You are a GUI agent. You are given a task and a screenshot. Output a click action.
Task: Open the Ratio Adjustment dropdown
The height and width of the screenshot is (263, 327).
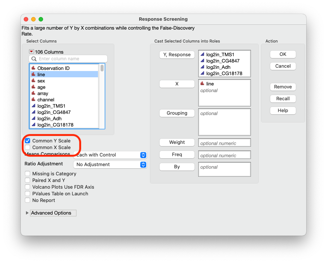pos(110,164)
